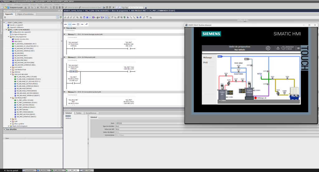Insert a normally closed contact instruction

tap(70, 24)
